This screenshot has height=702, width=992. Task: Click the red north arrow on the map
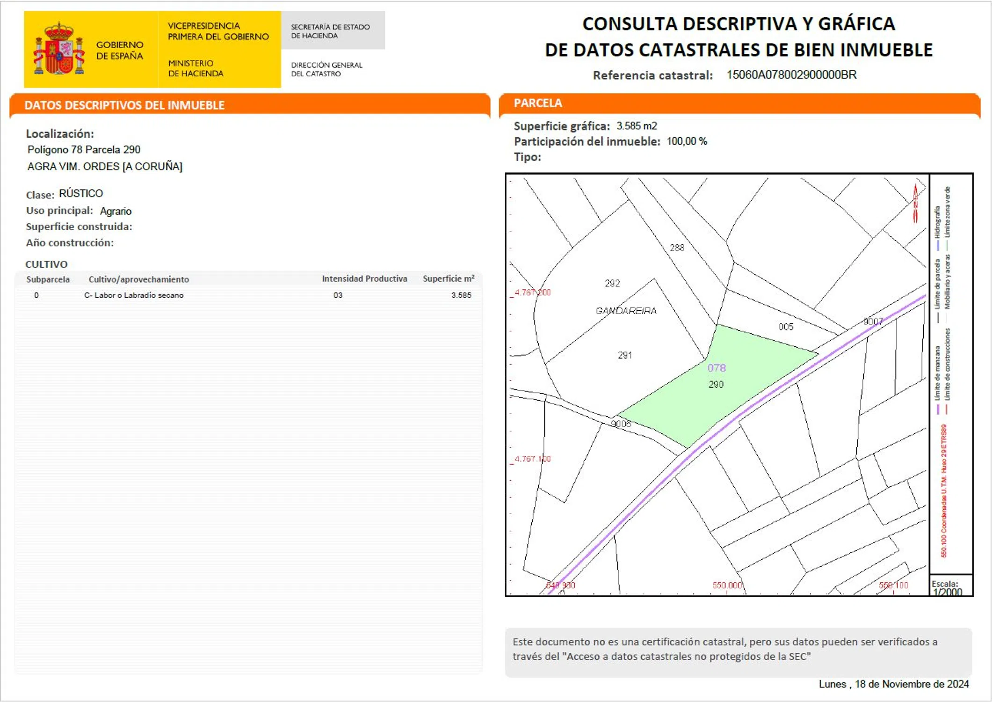915,203
